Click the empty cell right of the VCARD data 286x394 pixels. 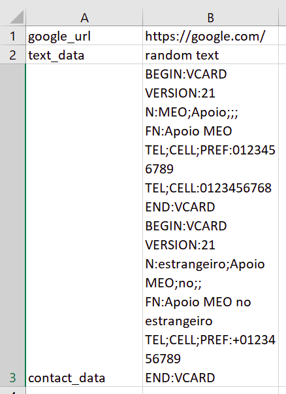point(283,225)
